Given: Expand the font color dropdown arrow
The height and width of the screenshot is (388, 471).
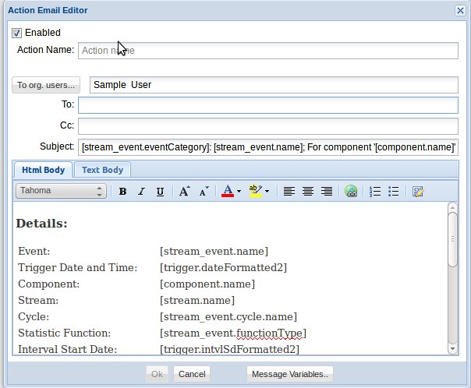Looking at the screenshot, I should pos(239,191).
